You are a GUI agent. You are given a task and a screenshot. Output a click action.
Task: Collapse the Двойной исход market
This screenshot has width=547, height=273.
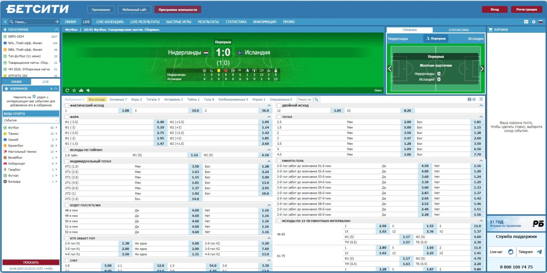[481, 105]
